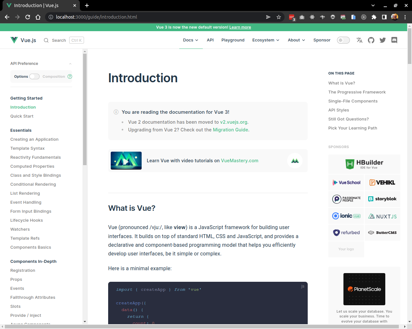Click the user profile avatar
The width and height of the screenshot is (412, 329).
(x=395, y=17)
